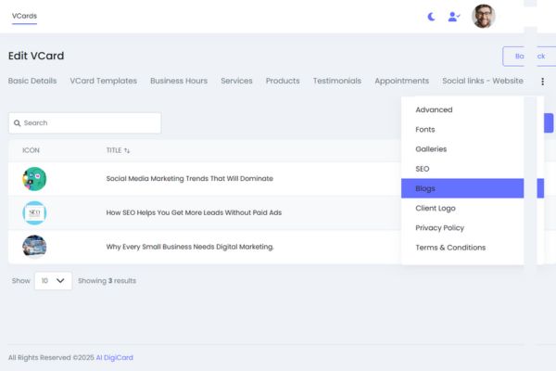Screen dimensions: 556x371
Task: Select the highlighted Blogs menu item
Action: click(462, 188)
